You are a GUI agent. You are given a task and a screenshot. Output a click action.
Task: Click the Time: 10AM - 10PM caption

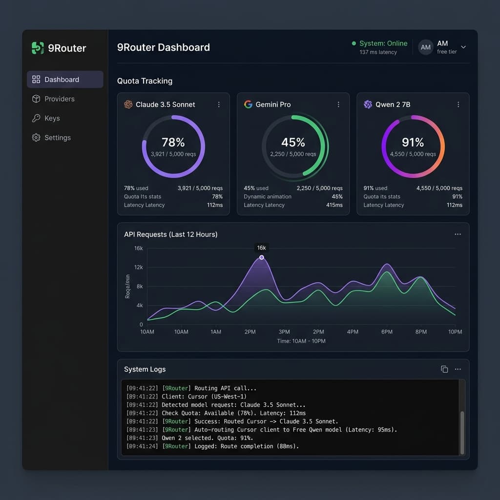(x=301, y=341)
